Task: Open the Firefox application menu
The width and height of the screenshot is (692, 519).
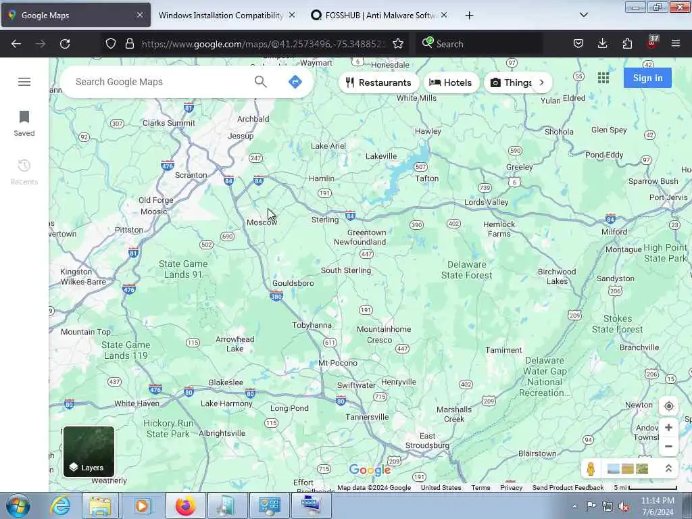Action: [676, 44]
